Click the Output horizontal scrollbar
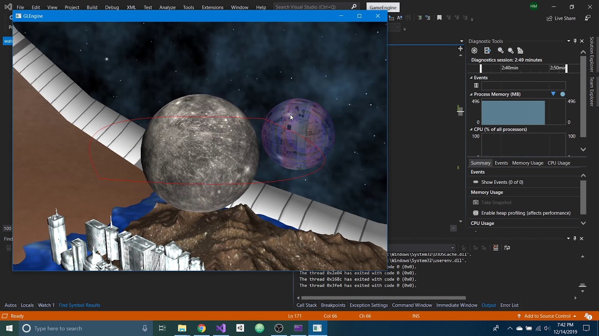The image size is (599, 336). click(384, 298)
